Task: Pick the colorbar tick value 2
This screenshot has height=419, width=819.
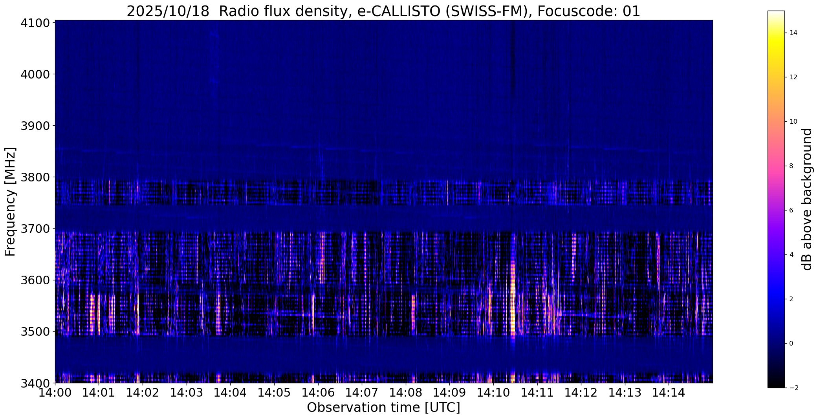Action: (x=791, y=299)
